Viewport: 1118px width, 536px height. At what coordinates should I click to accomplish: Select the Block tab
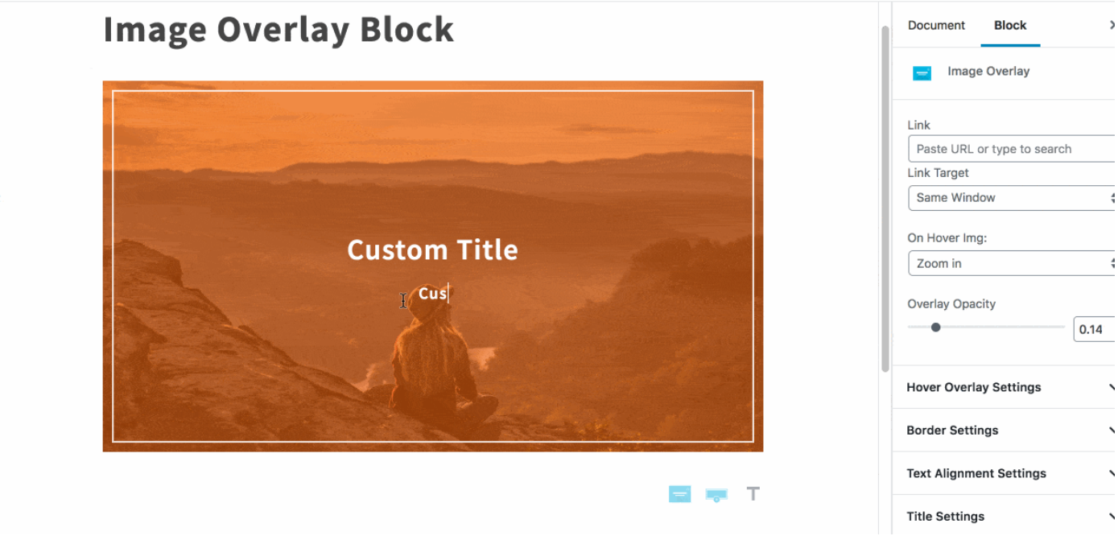(1009, 25)
